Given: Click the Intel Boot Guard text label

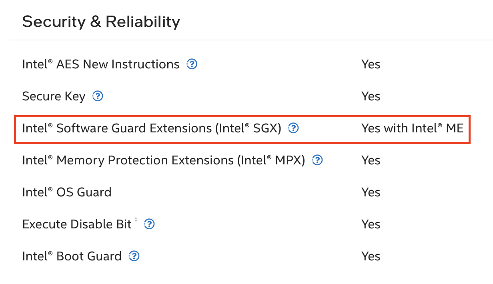Looking at the screenshot, I should coord(72,256).
